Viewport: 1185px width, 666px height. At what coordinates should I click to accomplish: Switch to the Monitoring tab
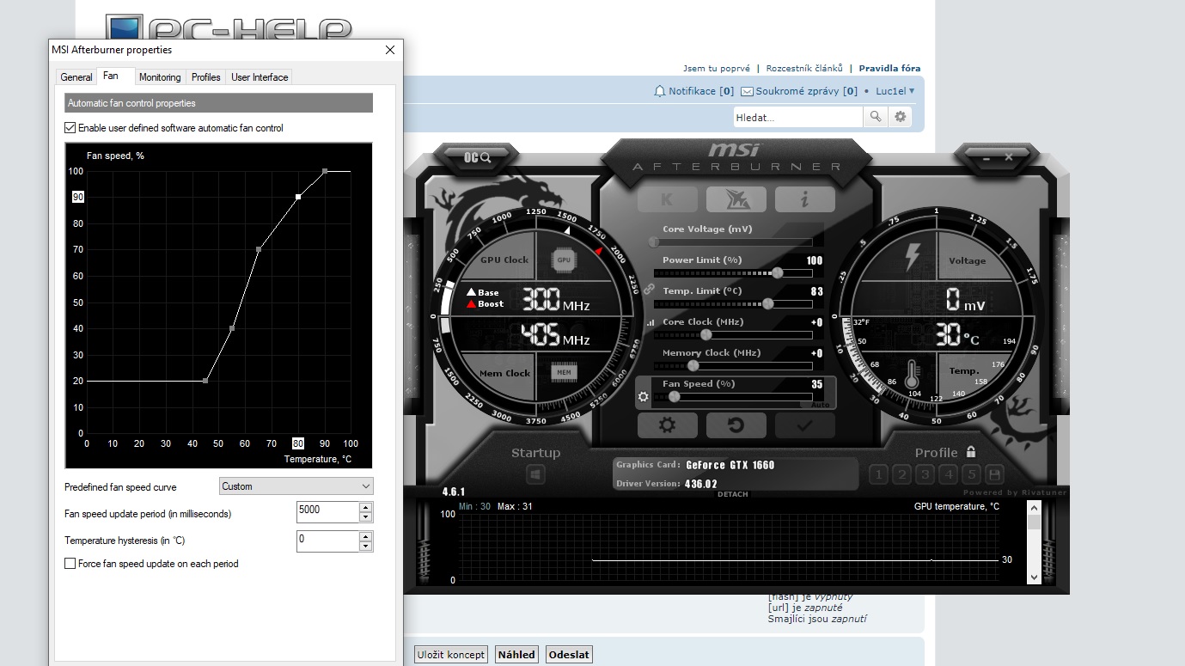coord(160,77)
